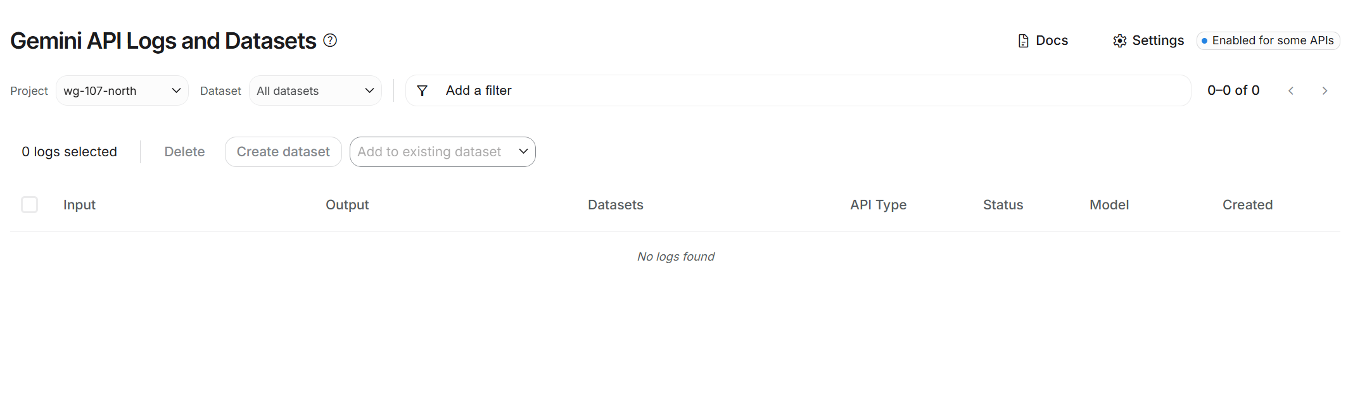Screen dimensions: 1360x408
Task: Click the Enabled for some APIs badge
Action: click(1268, 40)
